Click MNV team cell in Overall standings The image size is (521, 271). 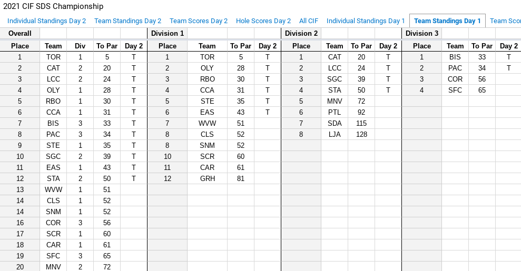53,267
